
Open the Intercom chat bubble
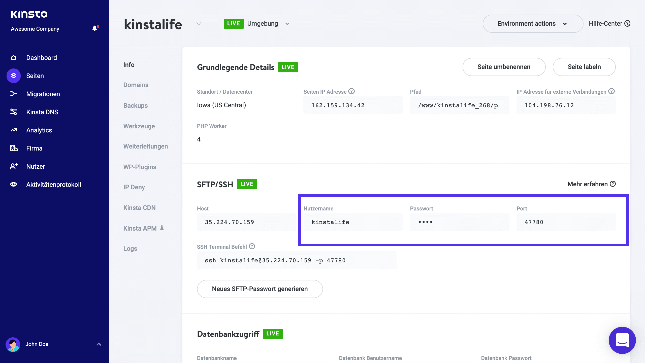pos(622,340)
